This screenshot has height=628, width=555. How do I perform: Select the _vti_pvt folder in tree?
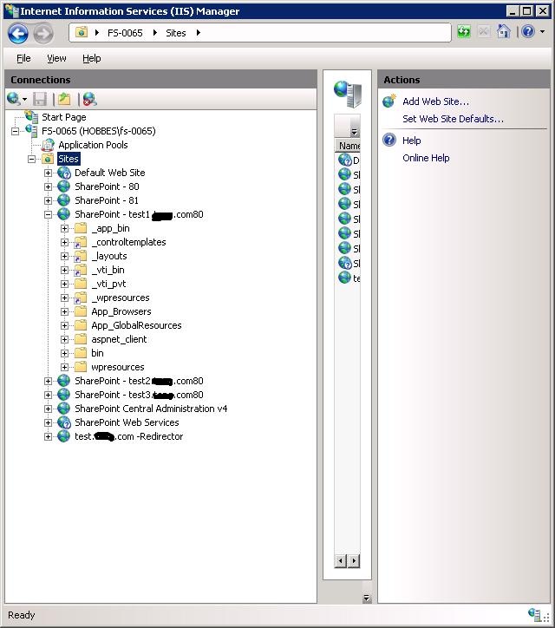pyautogui.click(x=108, y=284)
